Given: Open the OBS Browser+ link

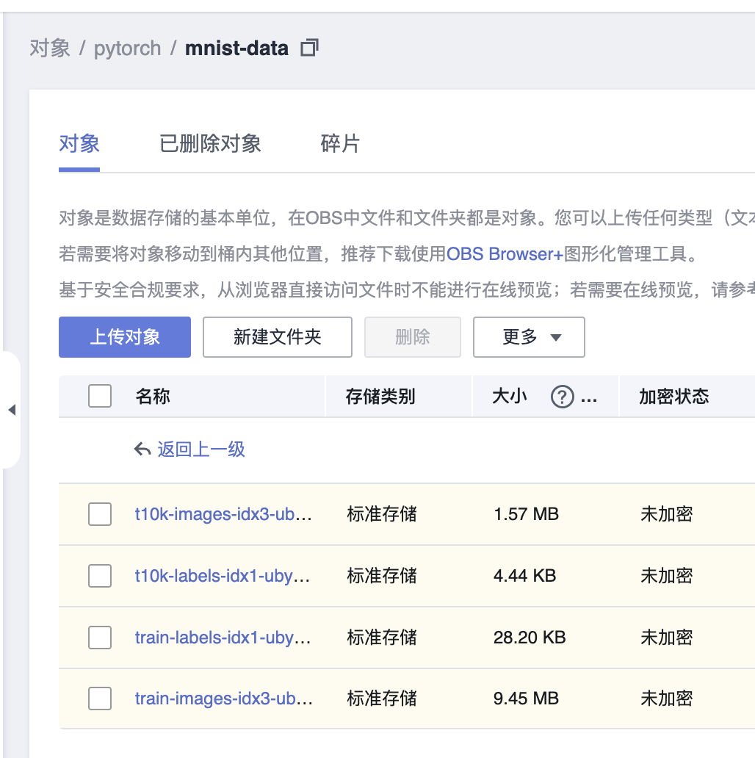Looking at the screenshot, I should [x=504, y=254].
